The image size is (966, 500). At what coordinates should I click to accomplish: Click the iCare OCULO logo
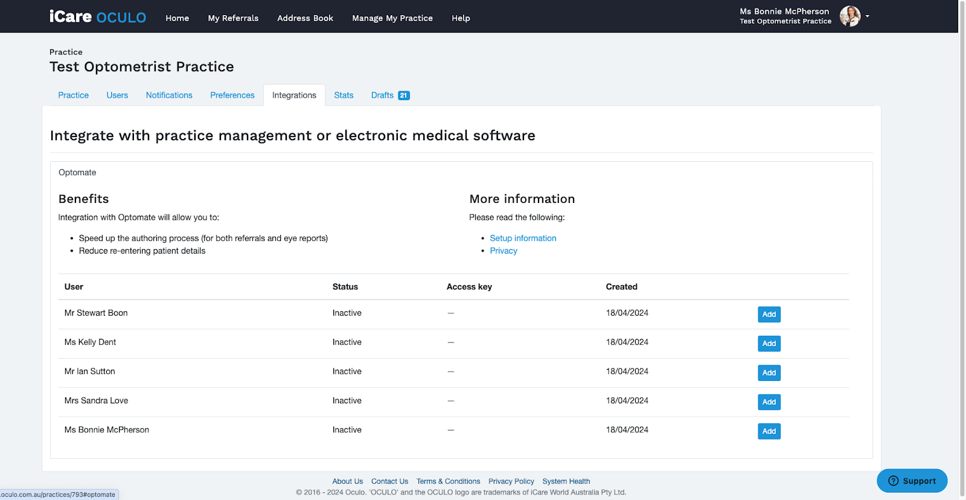click(x=98, y=17)
